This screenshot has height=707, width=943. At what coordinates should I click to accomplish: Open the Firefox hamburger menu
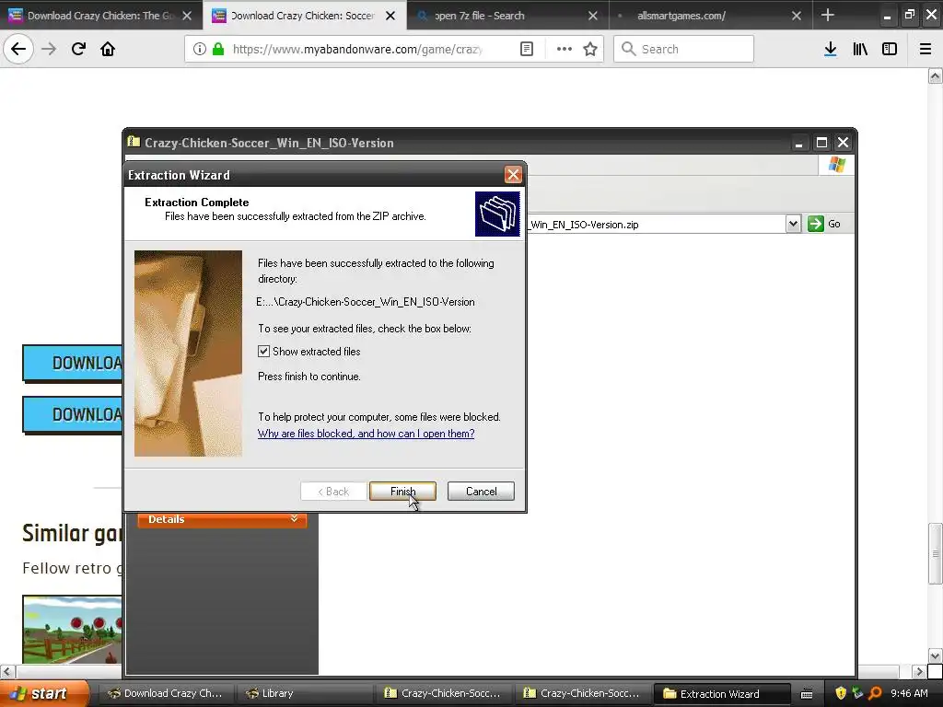926,49
